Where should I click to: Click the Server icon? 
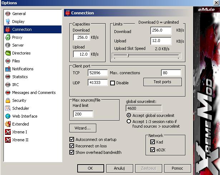coord(8,45)
